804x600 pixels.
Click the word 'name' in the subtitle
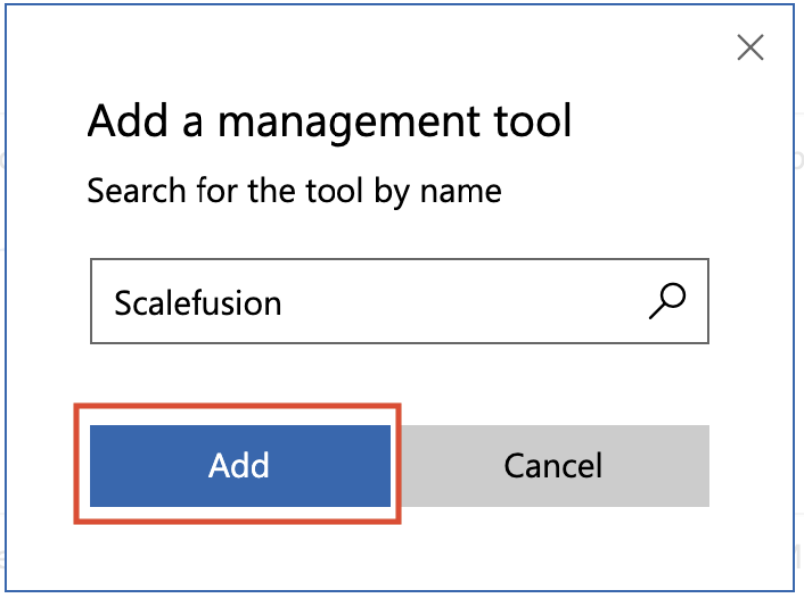461,192
